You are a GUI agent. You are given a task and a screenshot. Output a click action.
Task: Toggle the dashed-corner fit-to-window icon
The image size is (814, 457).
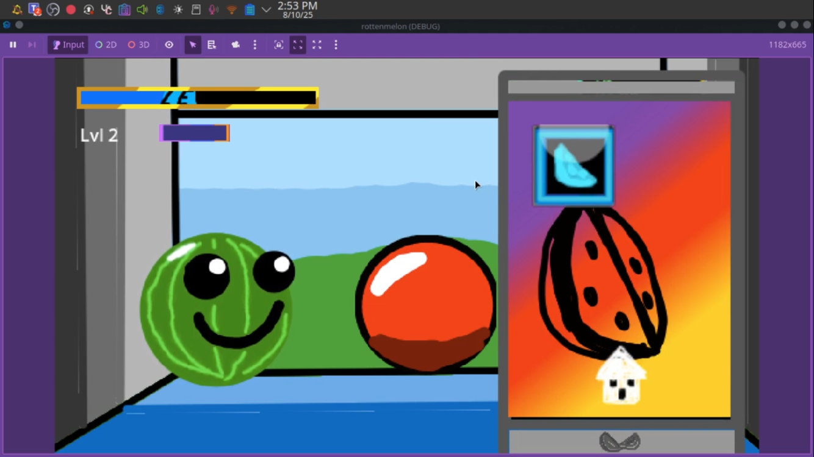[x=298, y=45]
